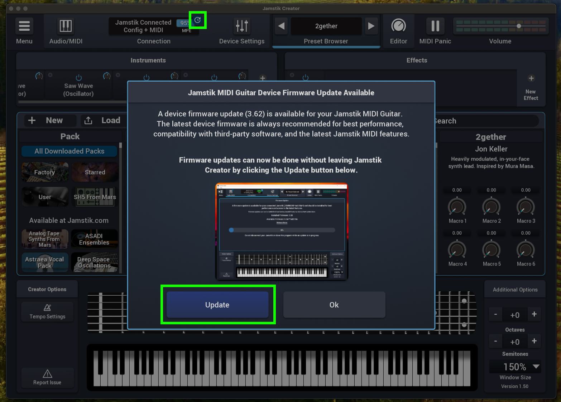Select All Downloaded Packs category
This screenshot has height=402, width=561.
pos(69,151)
